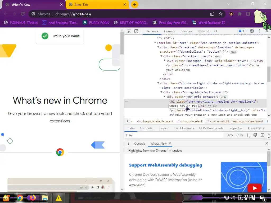Switch to the Sources tab
Viewport: 271px width, 203px height.
point(187,31)
